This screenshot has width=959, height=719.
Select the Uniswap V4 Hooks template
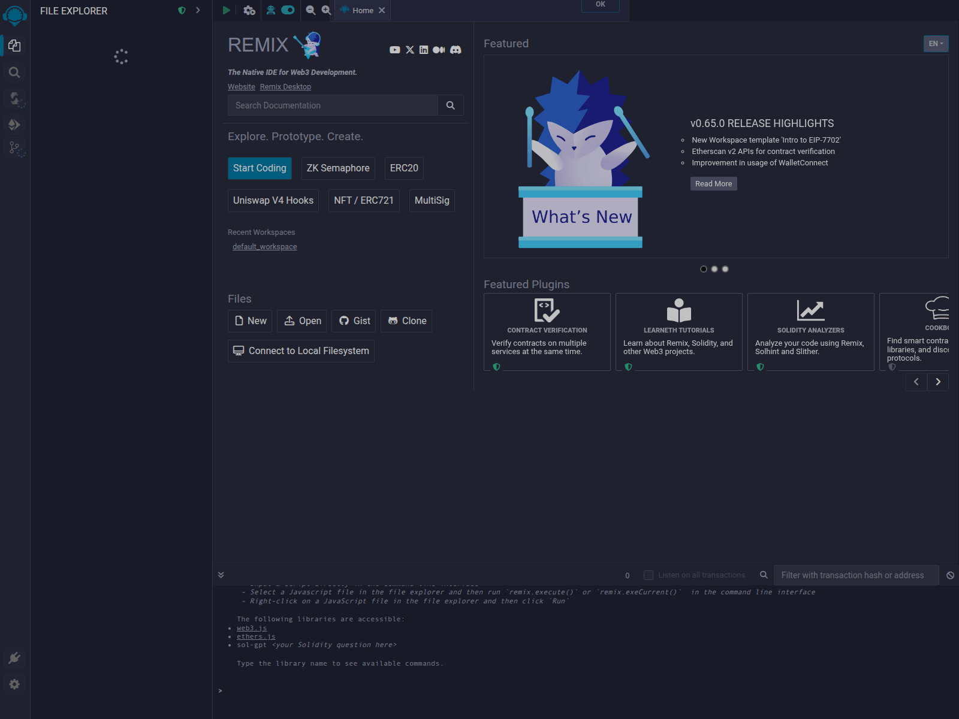coord(273,201)
